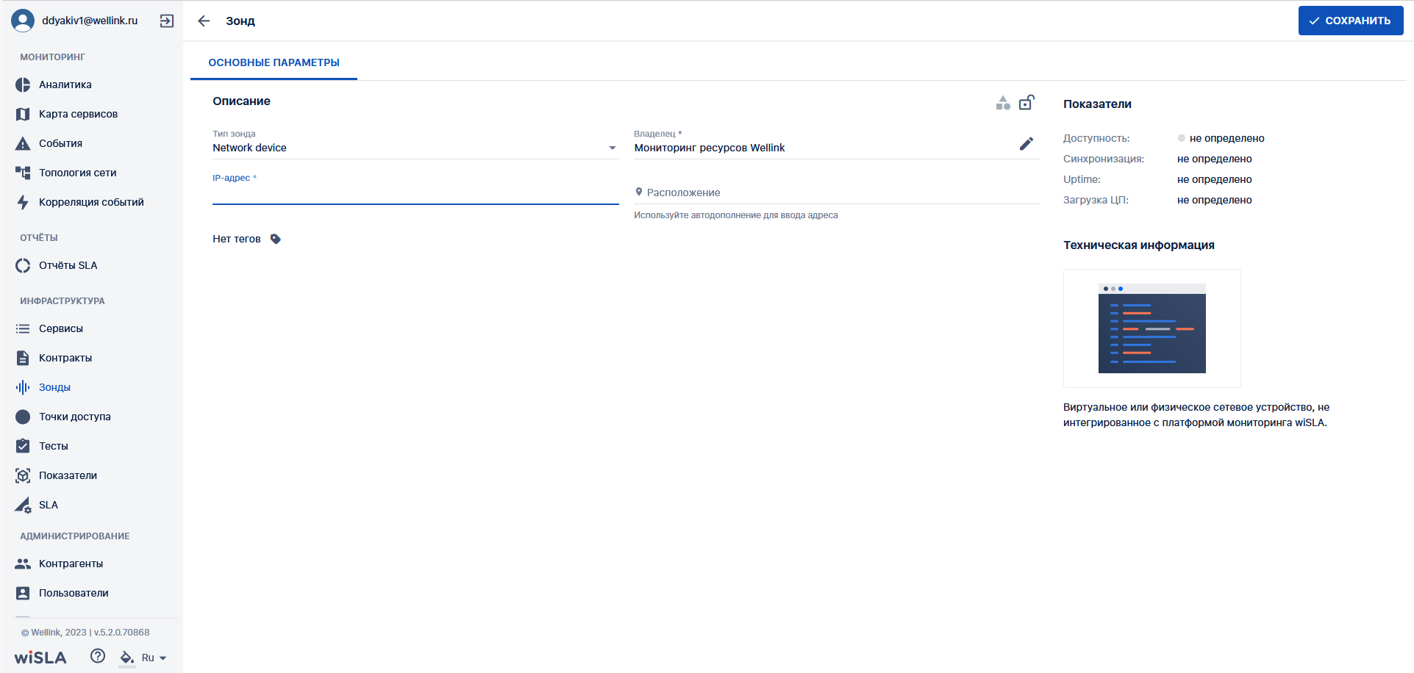Open События menu item
The image size is (1414, 673).
point(60,143)
